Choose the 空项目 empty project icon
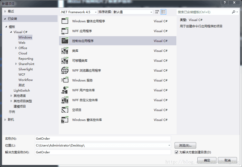 65,110
